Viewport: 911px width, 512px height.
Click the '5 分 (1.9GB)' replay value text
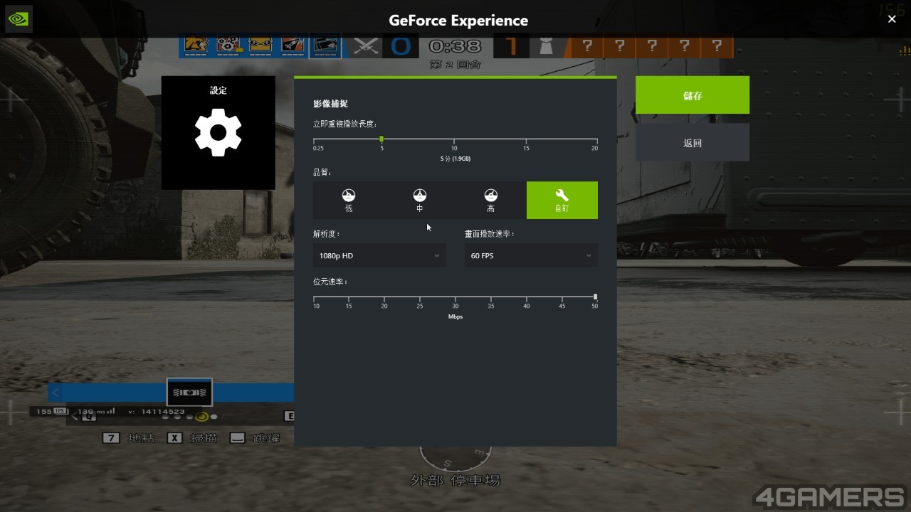(x=455, y=159)
